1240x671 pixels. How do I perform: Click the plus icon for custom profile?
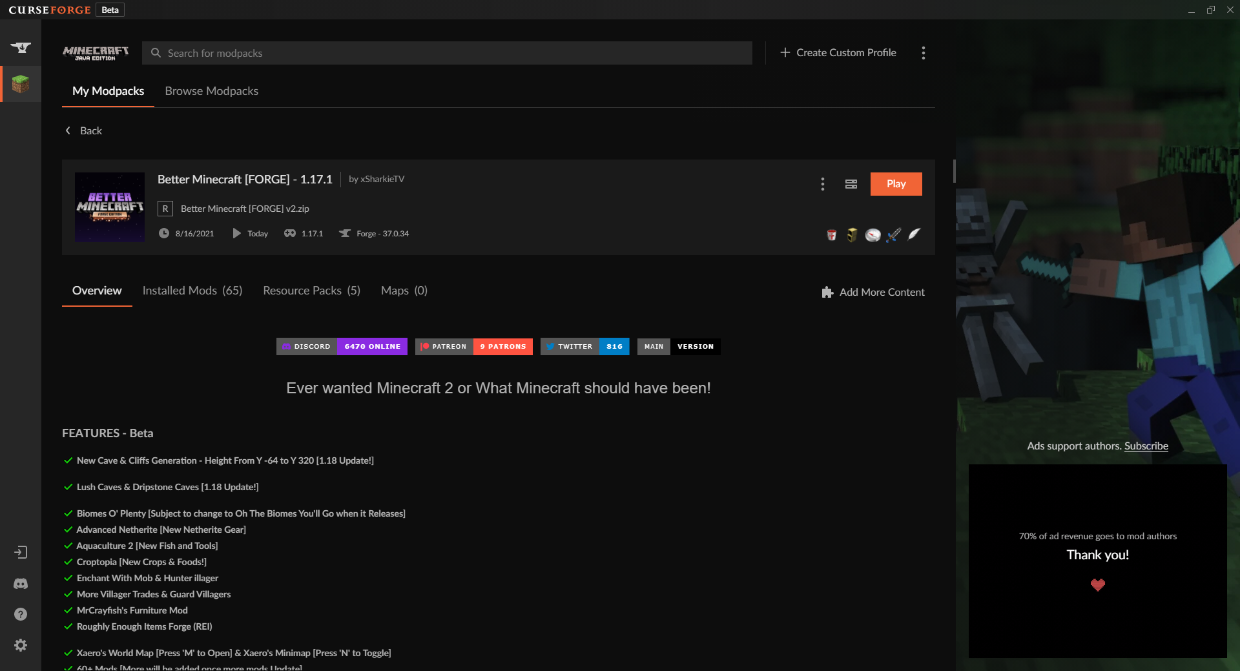(785, 52)
